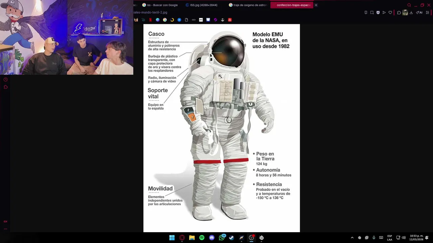Open Extensions cube icon in Opera sidebar
Viewport: 433px width, 243px height.
[5, 87]
